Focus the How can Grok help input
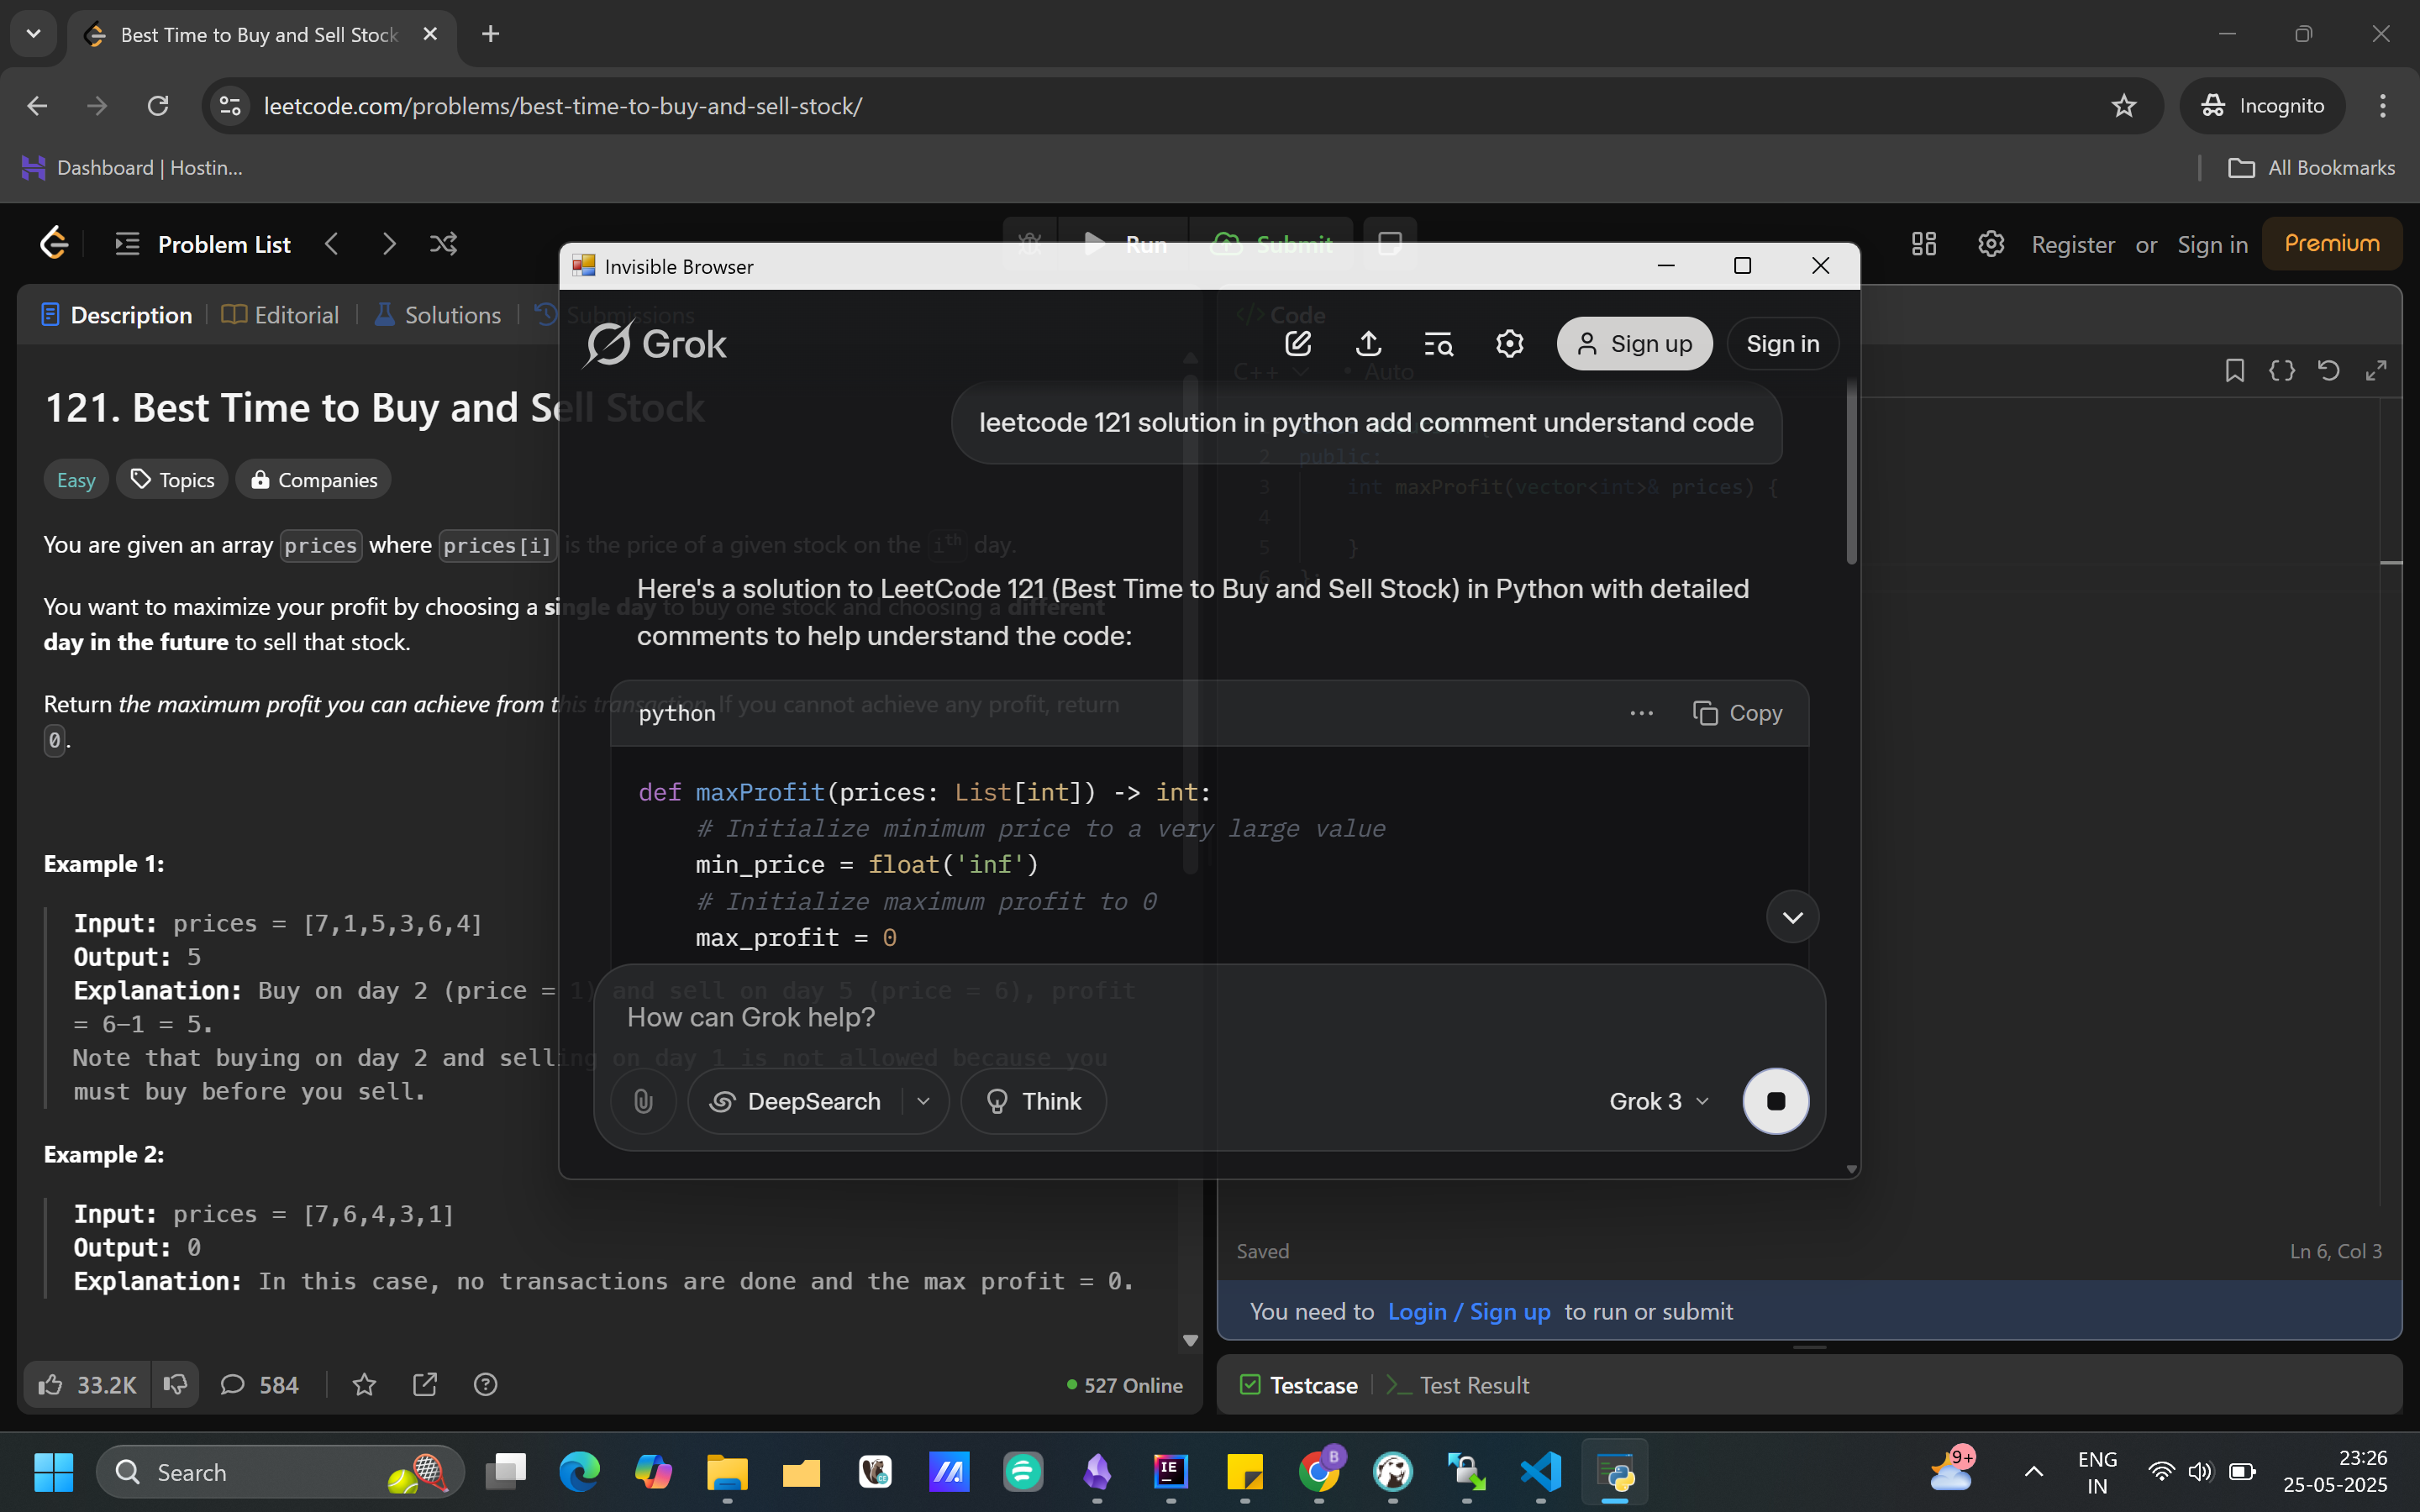Screen dimensions: 2420x1512 pos(1208,1018)
